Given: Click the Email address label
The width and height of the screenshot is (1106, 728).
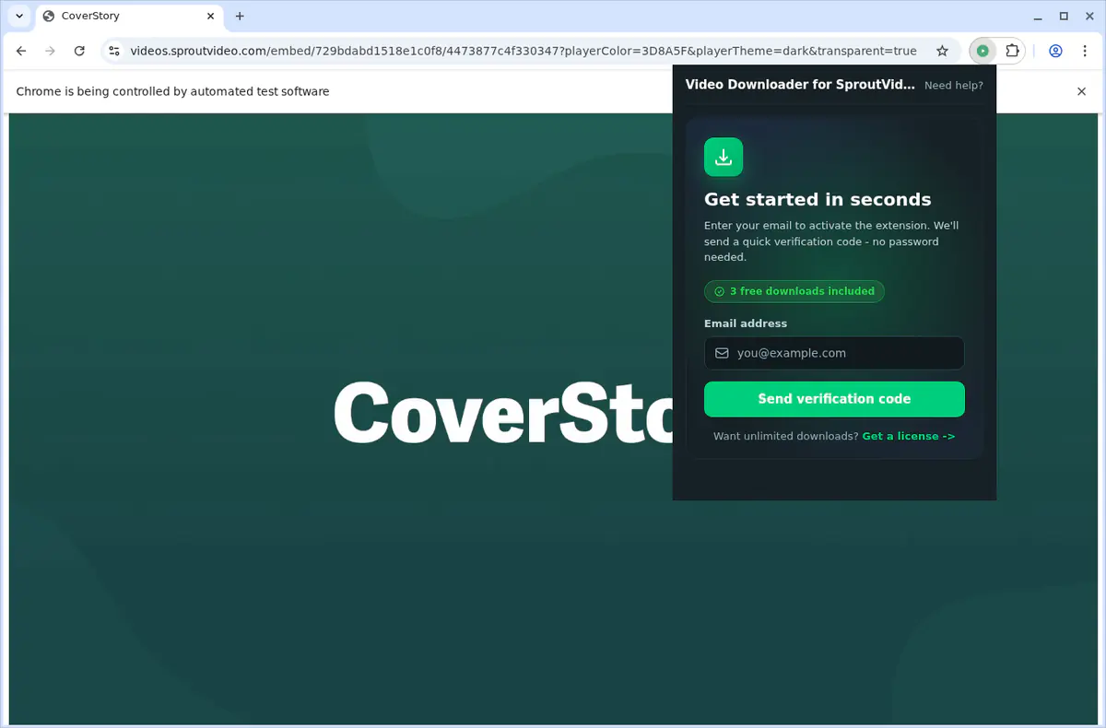Looking at the screenshot, I should pos(746,323).
